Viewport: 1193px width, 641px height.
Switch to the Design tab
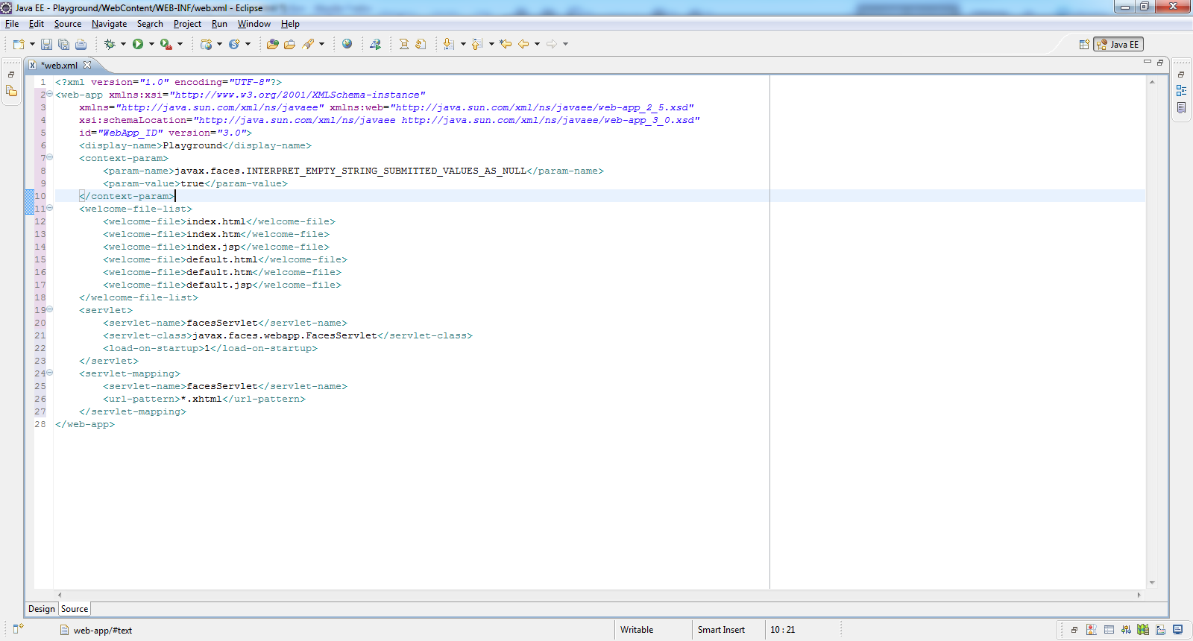42,609
